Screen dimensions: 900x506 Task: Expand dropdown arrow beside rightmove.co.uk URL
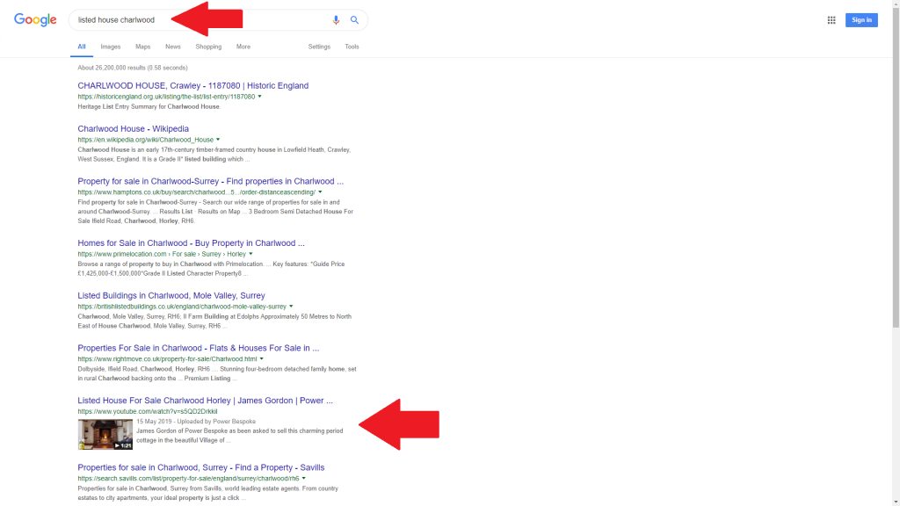(x=262, y=358)
